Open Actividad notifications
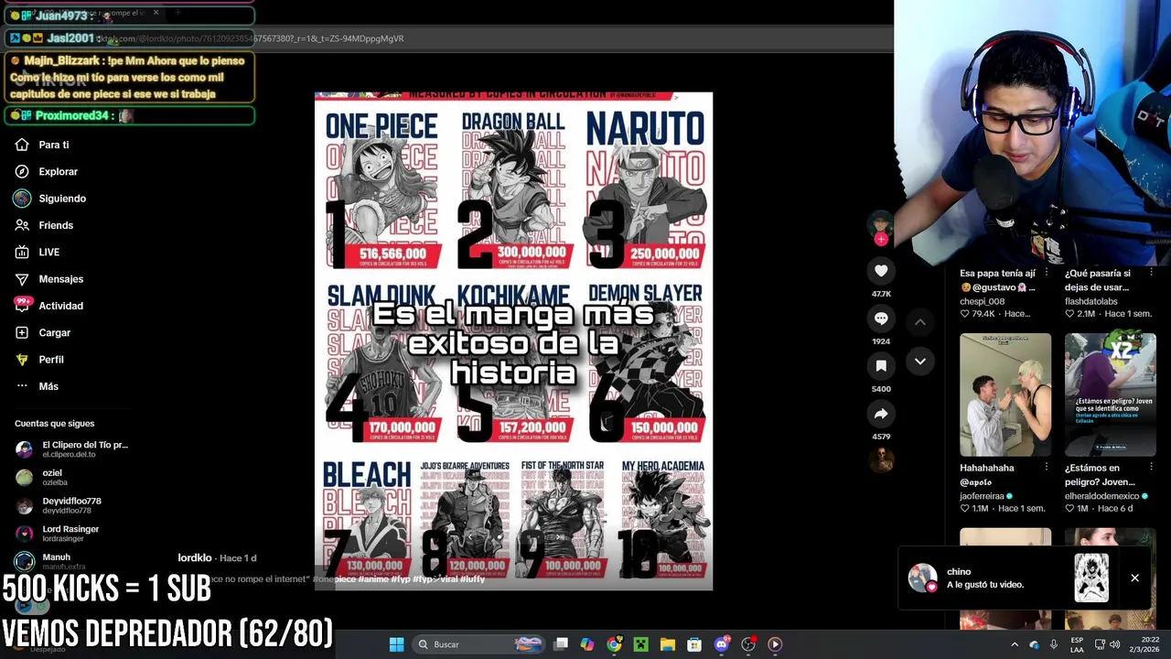1171x659 pixels. (x=49, y=306)
